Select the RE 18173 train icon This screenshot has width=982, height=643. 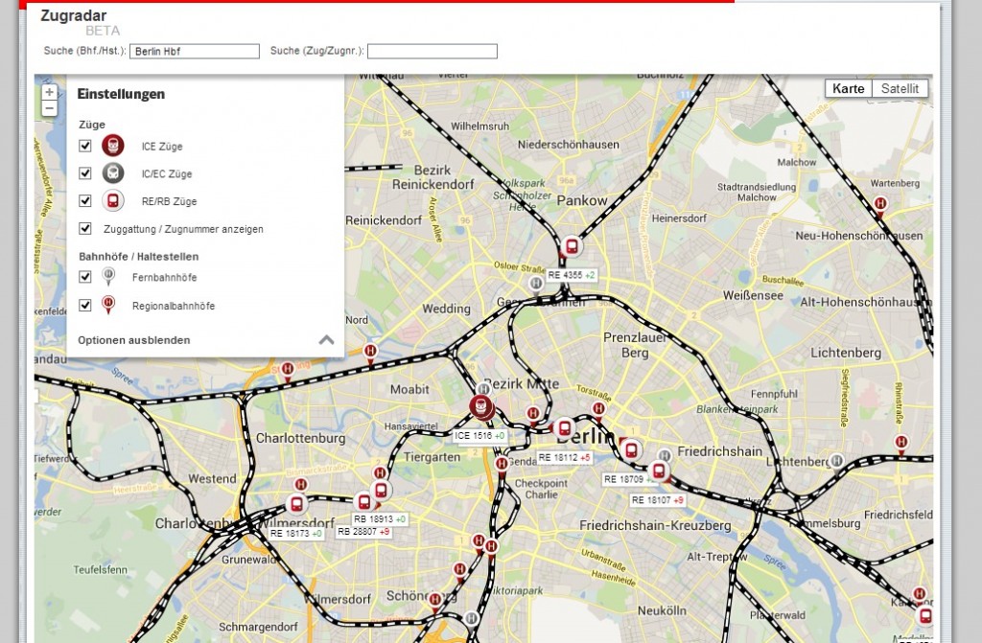[296, 504]
